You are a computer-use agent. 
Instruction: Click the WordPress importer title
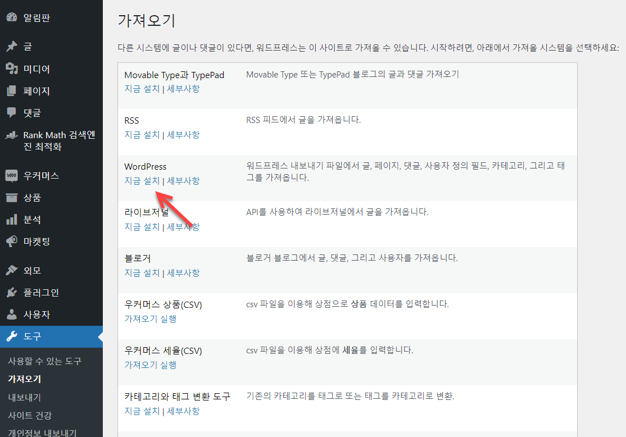[x=146, y=166]
